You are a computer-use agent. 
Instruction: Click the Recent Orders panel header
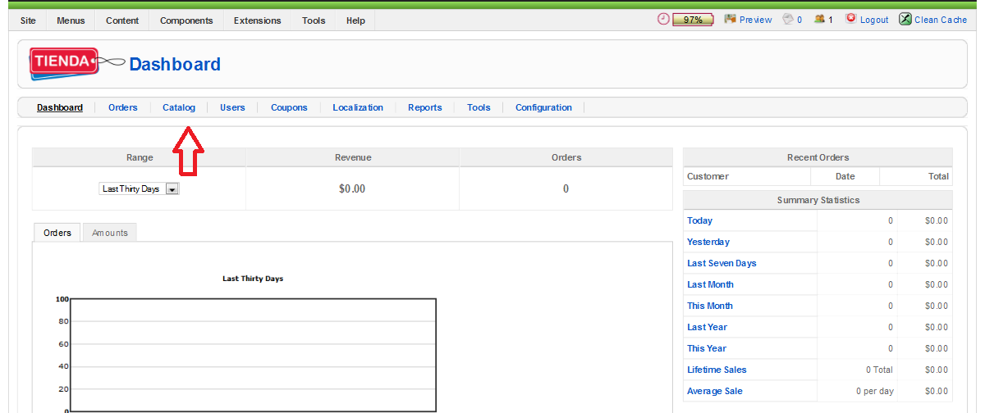(818, 157)
